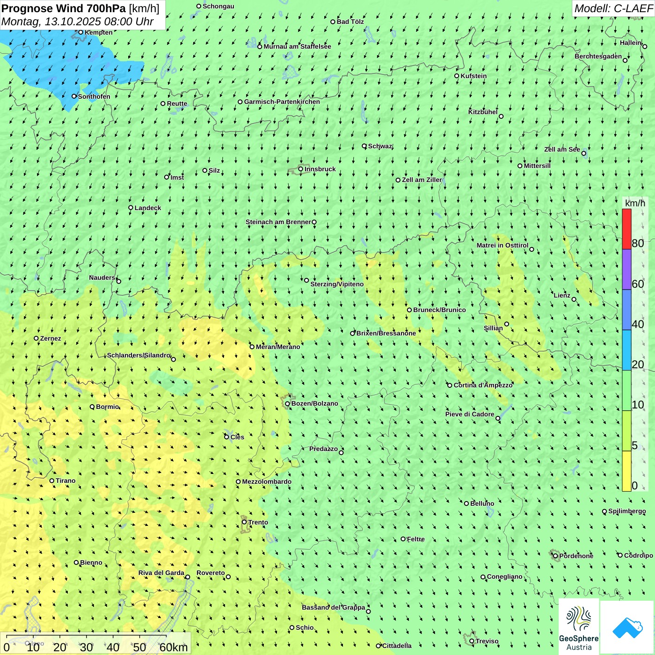Click the 'Modell: C-LAEF' label

(613, 8)
